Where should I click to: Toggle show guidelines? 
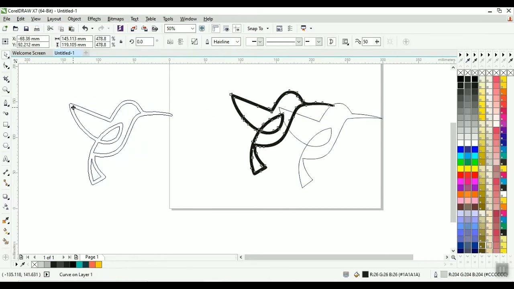[x=237, y=28]
